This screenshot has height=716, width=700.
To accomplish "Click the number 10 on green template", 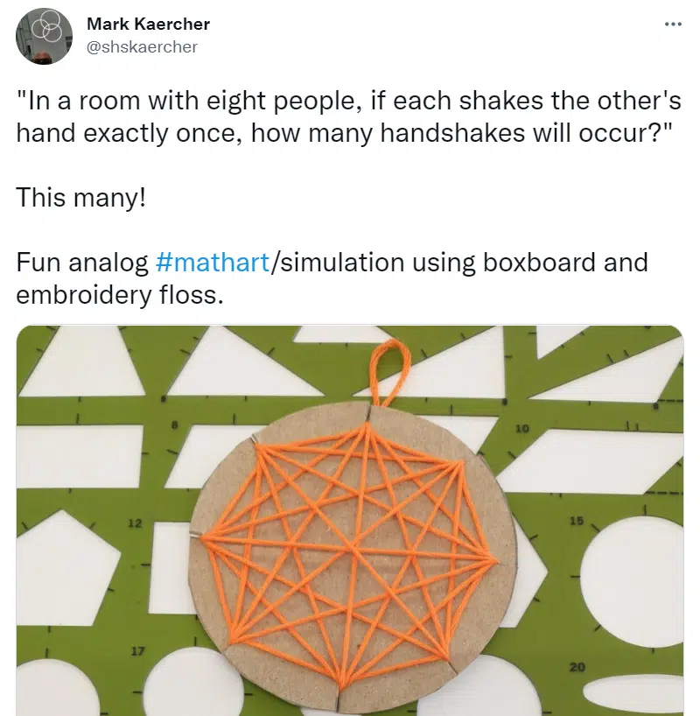I will pos(521,428).
